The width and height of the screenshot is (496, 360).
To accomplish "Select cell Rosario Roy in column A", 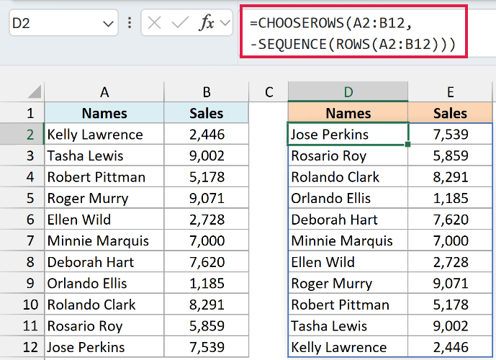I will click(x=104, y=325).
